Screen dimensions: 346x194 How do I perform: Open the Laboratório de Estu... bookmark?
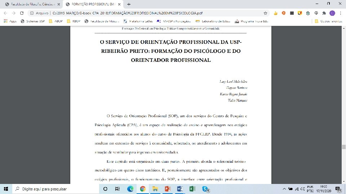[213, 21]
